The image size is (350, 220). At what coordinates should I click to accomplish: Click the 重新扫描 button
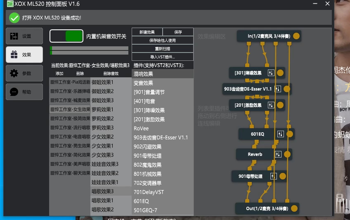click(x=163, y=48)
